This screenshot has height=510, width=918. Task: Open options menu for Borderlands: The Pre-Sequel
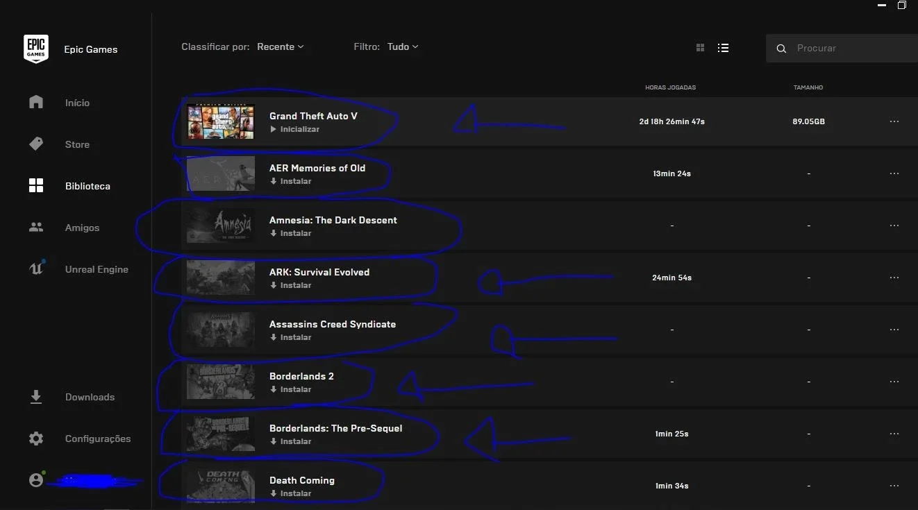pyautogui.click(x=894, y=434)
